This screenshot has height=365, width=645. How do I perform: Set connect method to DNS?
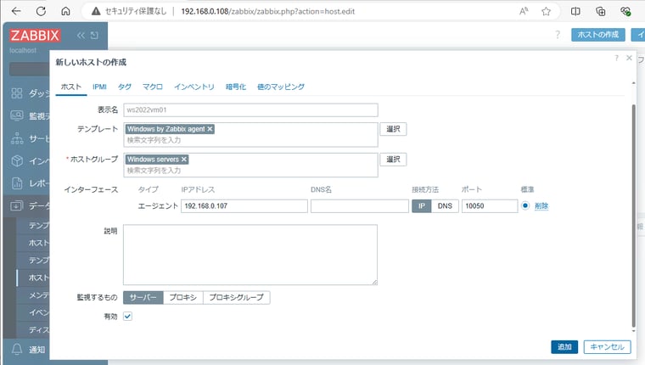click(445, 205)
